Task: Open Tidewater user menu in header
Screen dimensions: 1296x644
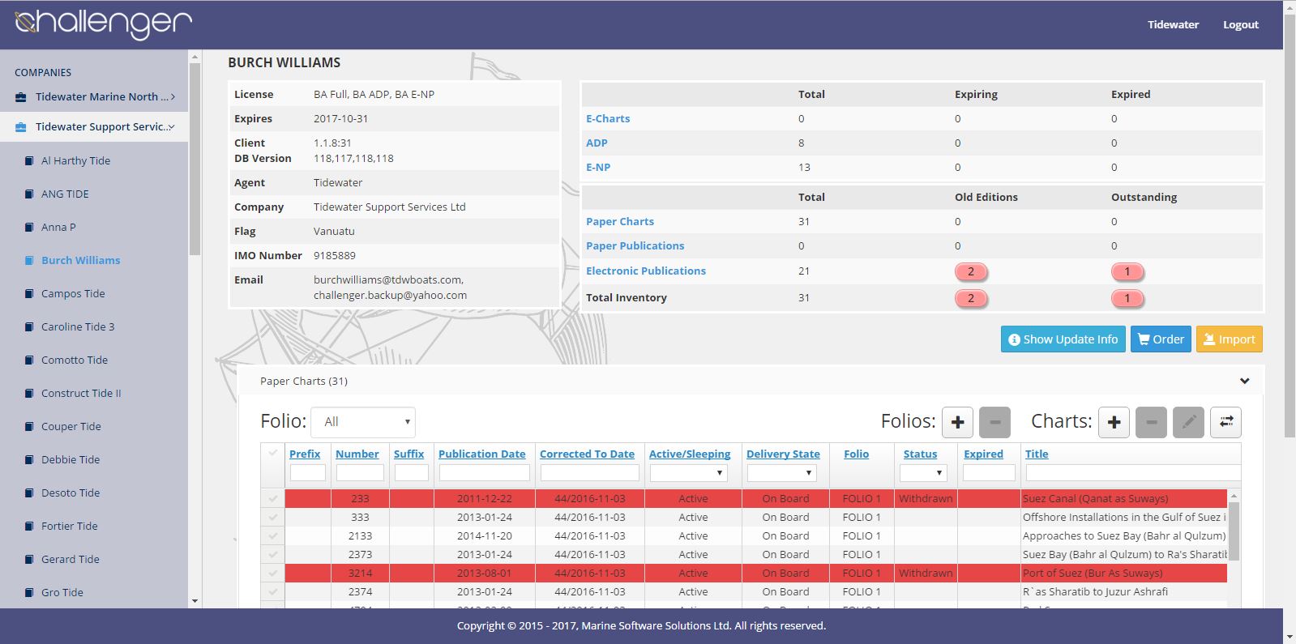Action: click(x=1173, y=24)
